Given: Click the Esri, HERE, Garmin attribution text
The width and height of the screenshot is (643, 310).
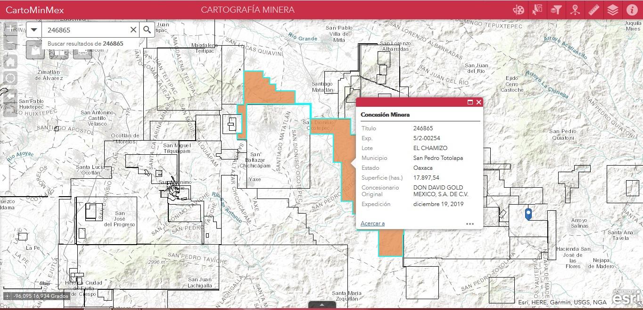Looking at the screenshot, I should tap(562, 302).
